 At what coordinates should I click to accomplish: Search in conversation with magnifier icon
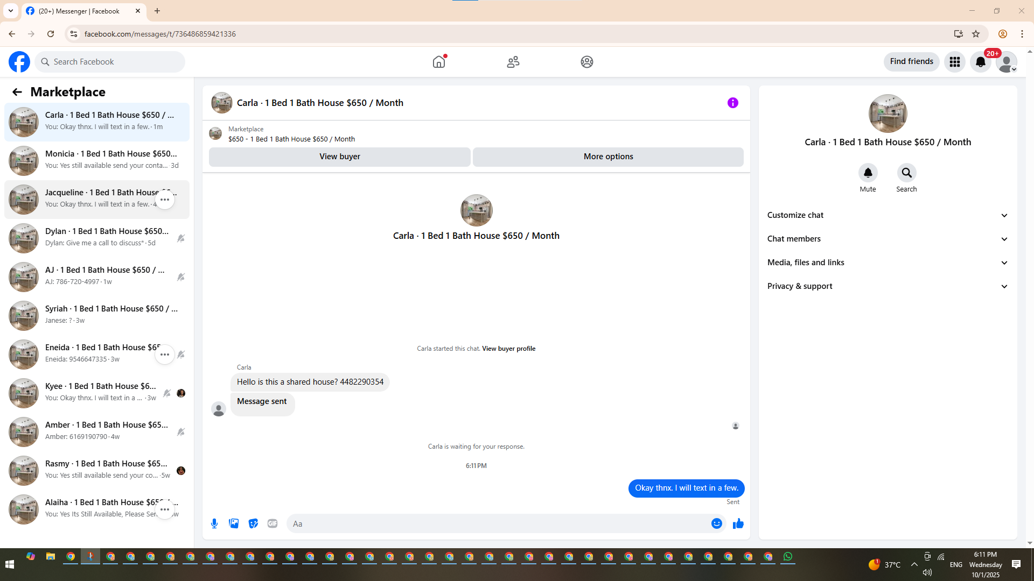pos(907,173)
